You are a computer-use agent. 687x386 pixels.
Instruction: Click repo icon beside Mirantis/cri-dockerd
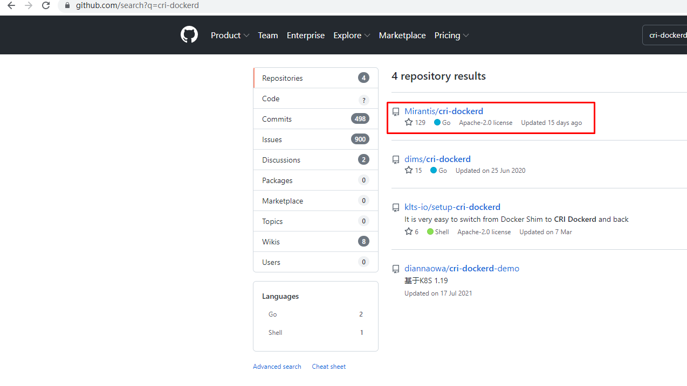click(x=396, y=112)
